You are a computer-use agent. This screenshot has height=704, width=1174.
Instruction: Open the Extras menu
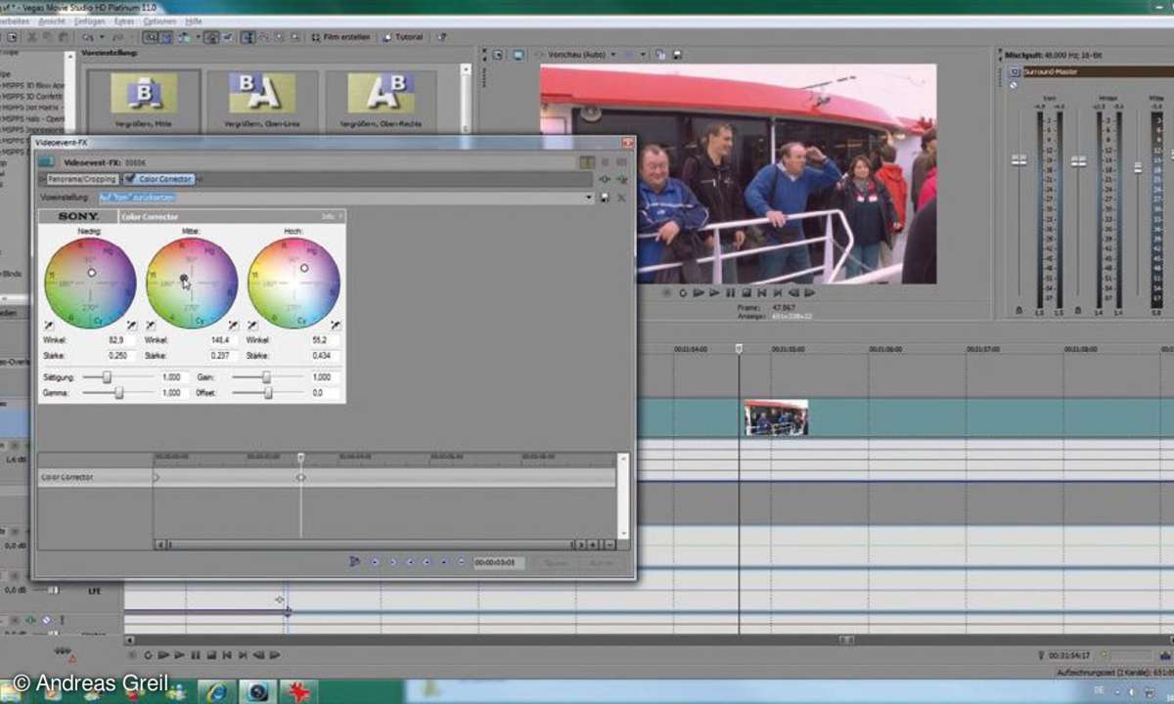[123, 21]
